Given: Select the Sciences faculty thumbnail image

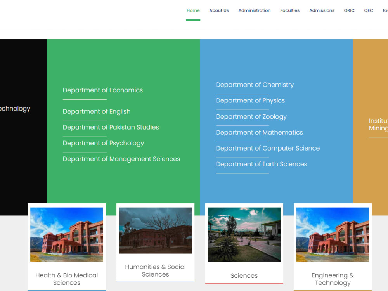Looking at the screenshot, I should pos(244,235).
